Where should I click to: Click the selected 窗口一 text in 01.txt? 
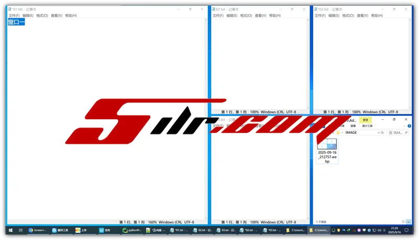pos(16,22)
